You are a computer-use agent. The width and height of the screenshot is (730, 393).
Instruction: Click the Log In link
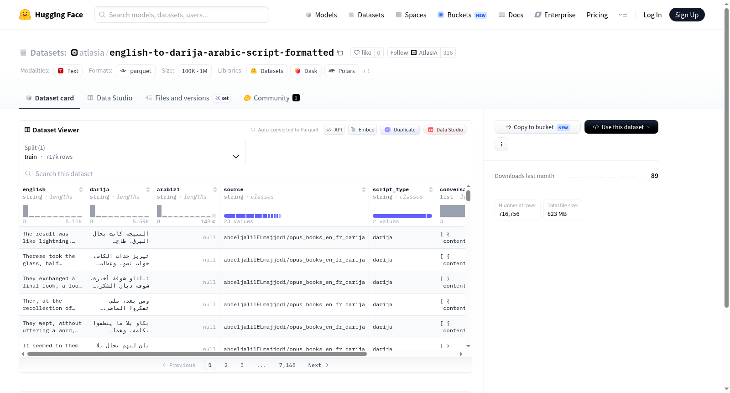(652, 15)
